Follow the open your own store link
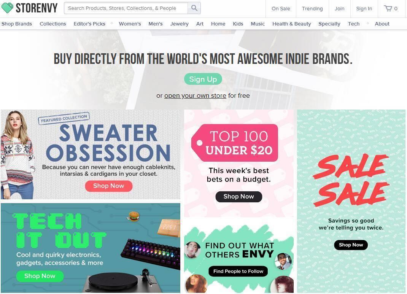 tap(195, 95)
